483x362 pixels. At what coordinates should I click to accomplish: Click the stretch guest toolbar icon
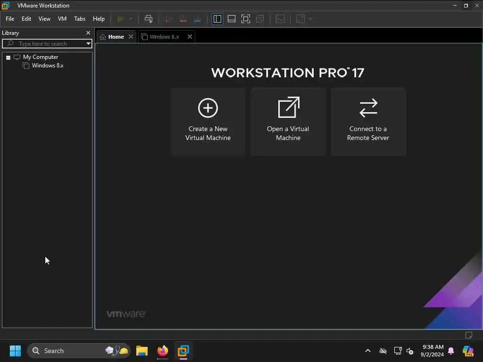[x=300, y=19]
